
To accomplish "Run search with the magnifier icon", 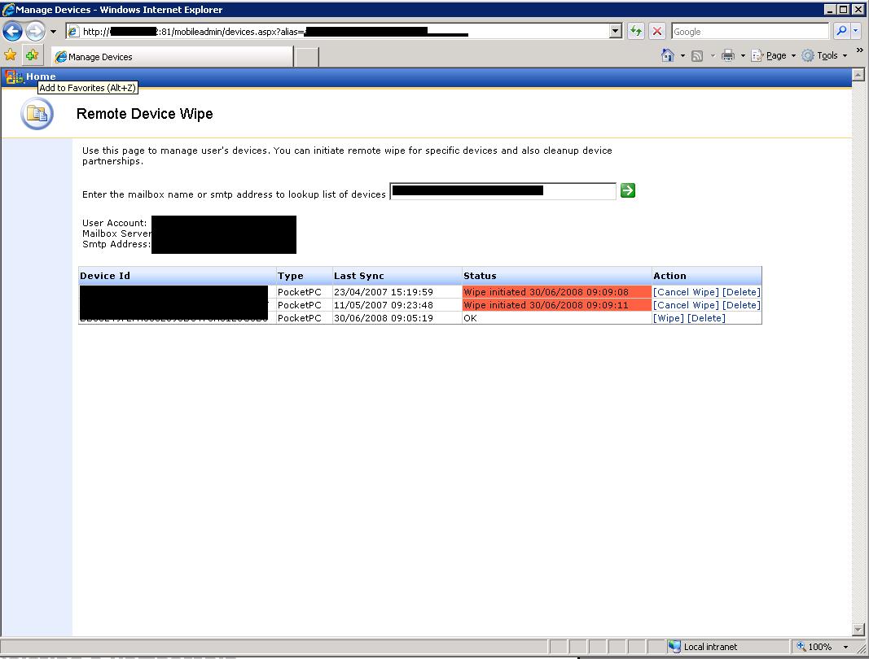I will click(x=841, y=31).
